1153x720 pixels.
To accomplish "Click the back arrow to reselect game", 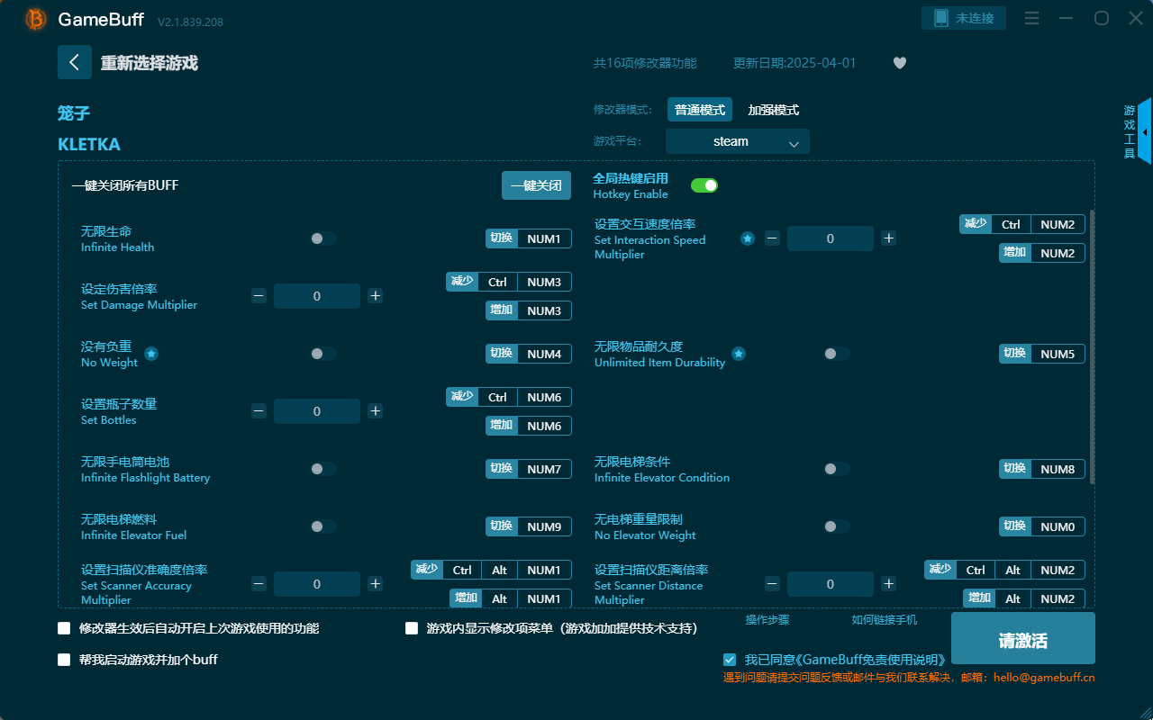I will click(75, 61).
